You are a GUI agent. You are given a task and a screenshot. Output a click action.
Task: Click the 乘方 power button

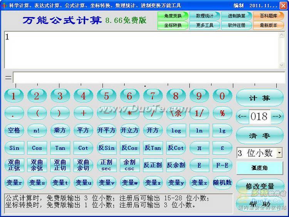tap(60, 131)
